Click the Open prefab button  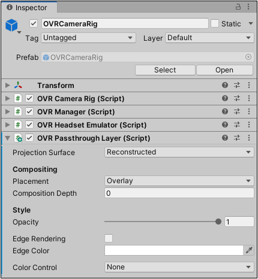point(224,70)
